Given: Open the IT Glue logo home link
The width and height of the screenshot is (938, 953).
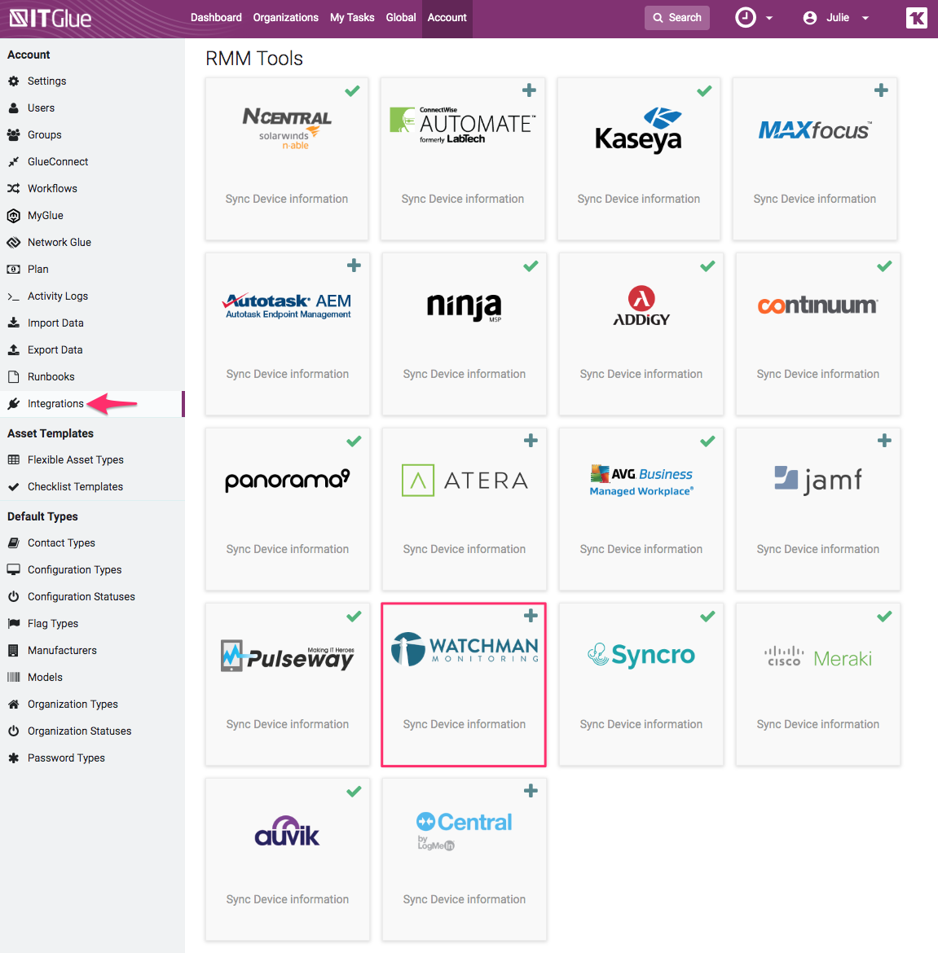Looking at the screenshot, I should [51, 18].
